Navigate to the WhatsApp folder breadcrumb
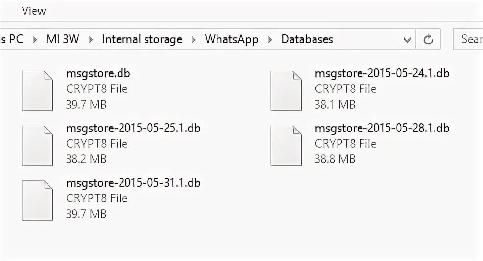 click(231, 39)
